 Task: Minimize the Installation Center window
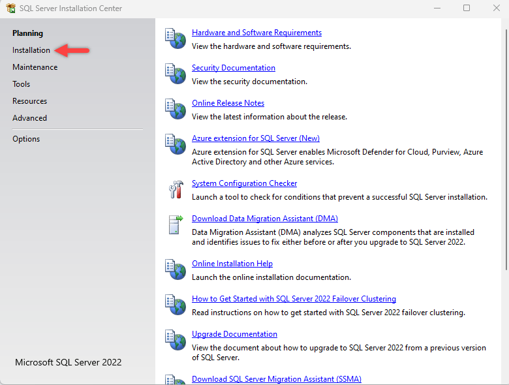pos(437,8)
